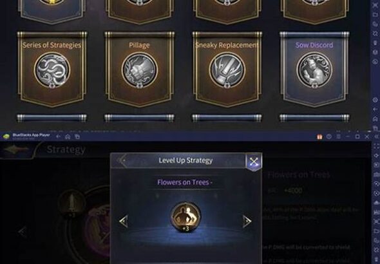Click the Flowers on Trees +3 medallion
The image size is (380, 264).
coord(186,217)
